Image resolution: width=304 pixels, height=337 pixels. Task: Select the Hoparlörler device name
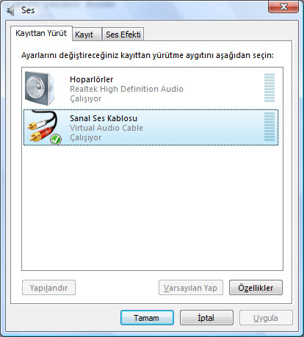point(92,79)
